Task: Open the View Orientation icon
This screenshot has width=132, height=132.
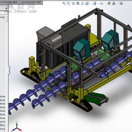Action: pyautogui.click(x=87, y=3)
